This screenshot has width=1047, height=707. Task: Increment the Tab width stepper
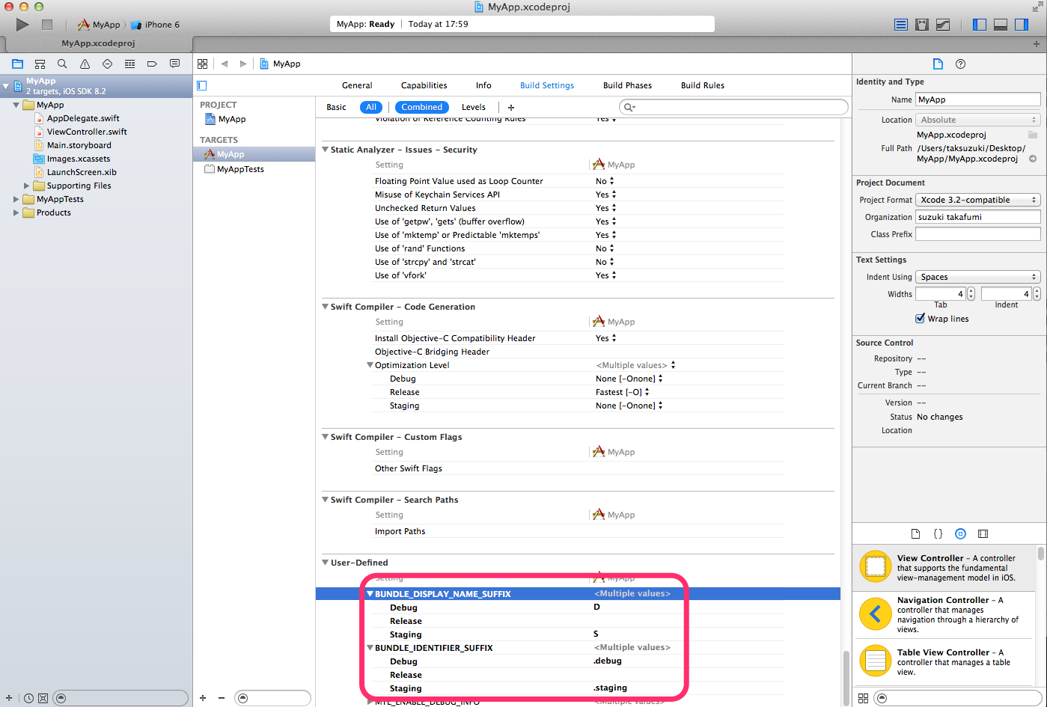tap(971, 291)
